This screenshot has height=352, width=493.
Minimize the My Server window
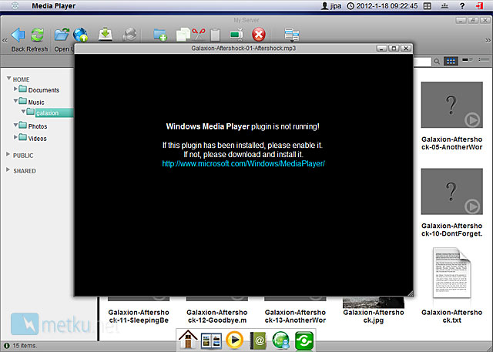(461, 21)
